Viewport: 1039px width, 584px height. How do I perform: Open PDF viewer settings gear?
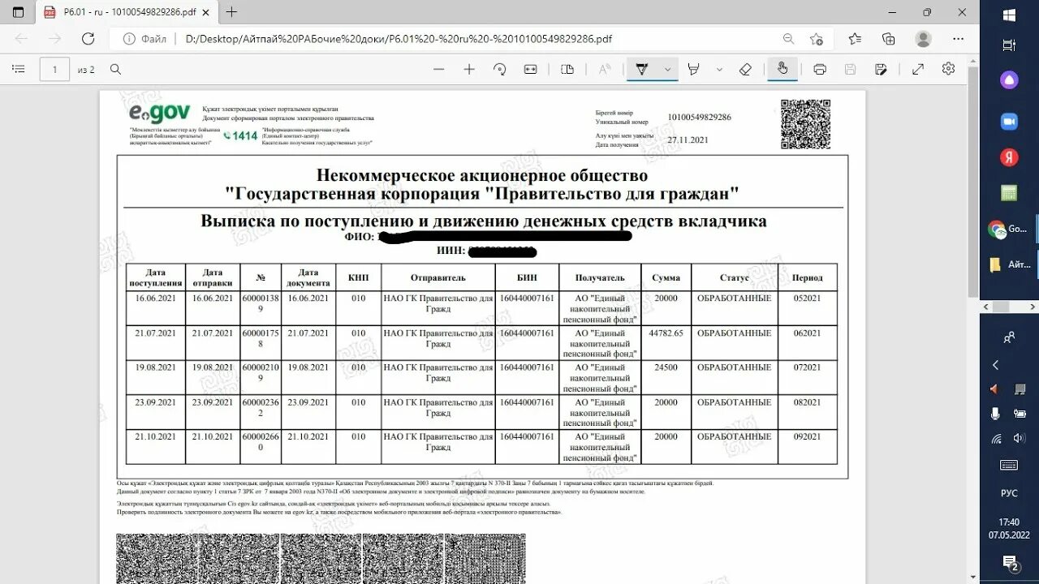(x=948, y=69)
